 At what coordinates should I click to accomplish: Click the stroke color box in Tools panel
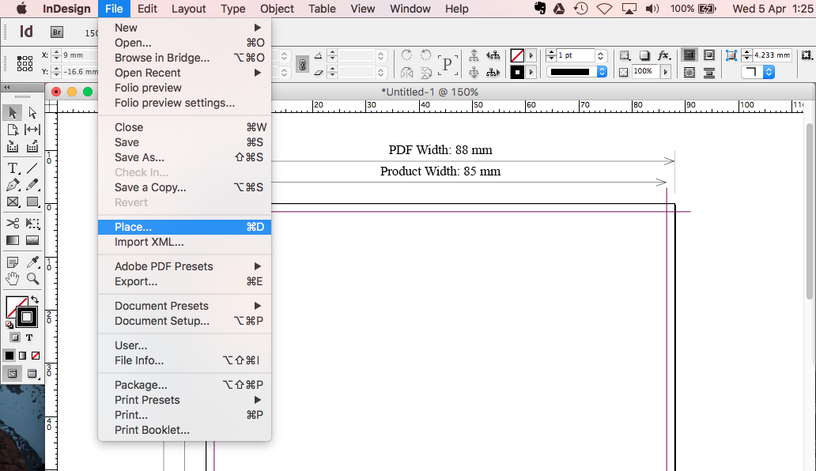coord(27,317)
